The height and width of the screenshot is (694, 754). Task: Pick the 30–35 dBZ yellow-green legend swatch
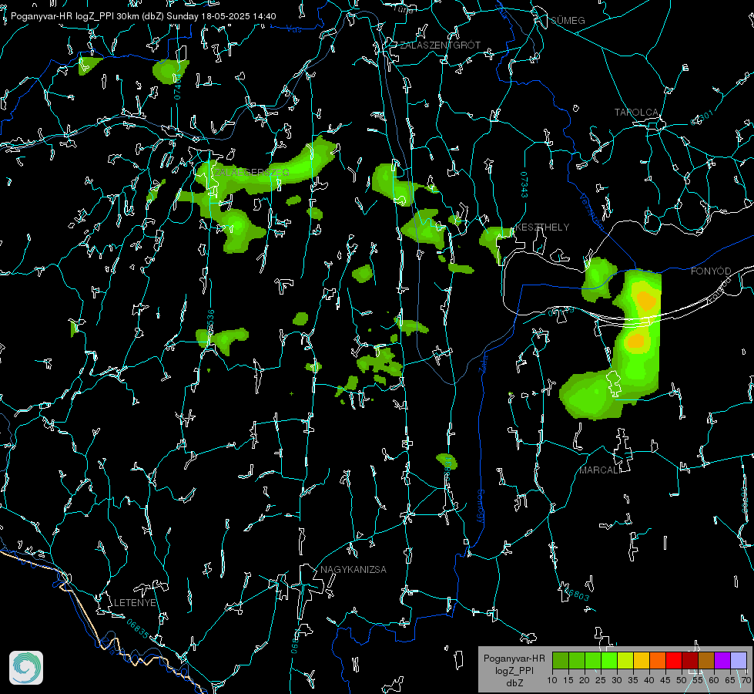click(x=625, y=660)
